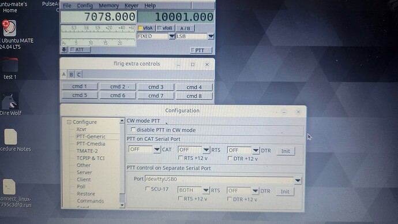Image resolution: width=398 pixels, height=224 pixels.
Task: Check RTS +12 v under Separate Serial Port
Action: (180, 198)
